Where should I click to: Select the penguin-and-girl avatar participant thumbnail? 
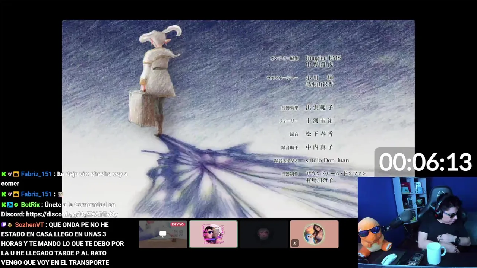tap(314, 234)
